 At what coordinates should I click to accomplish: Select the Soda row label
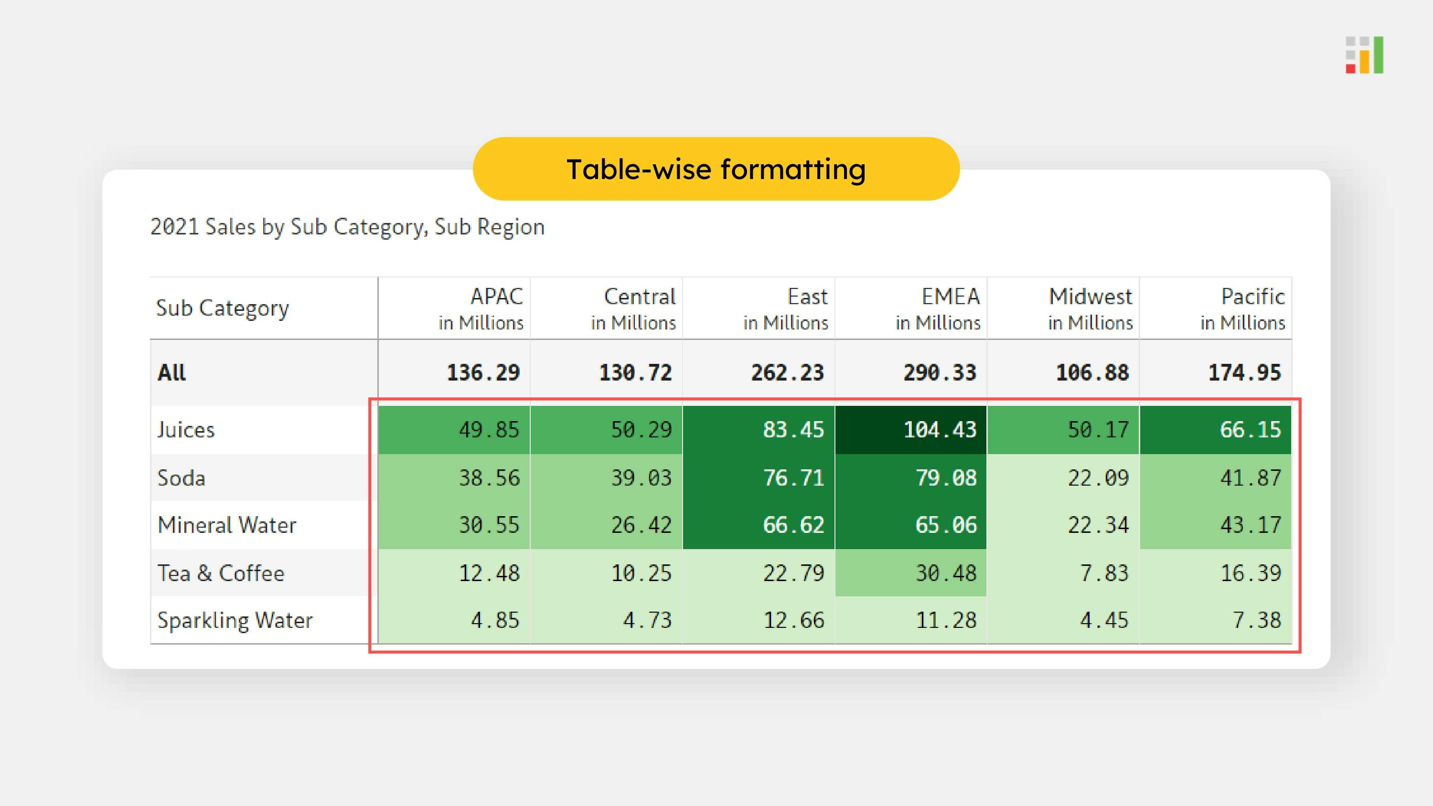point(182,478)
